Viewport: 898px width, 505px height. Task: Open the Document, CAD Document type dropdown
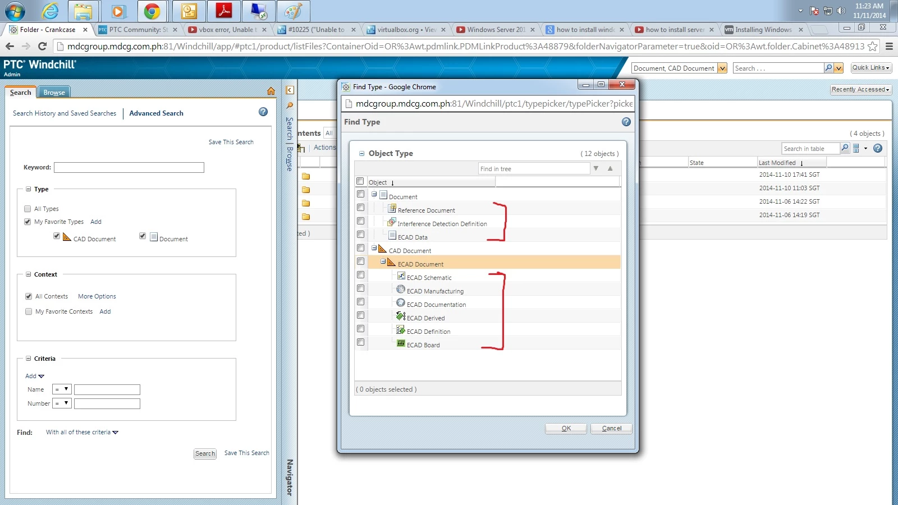click(x=722, y=68)
